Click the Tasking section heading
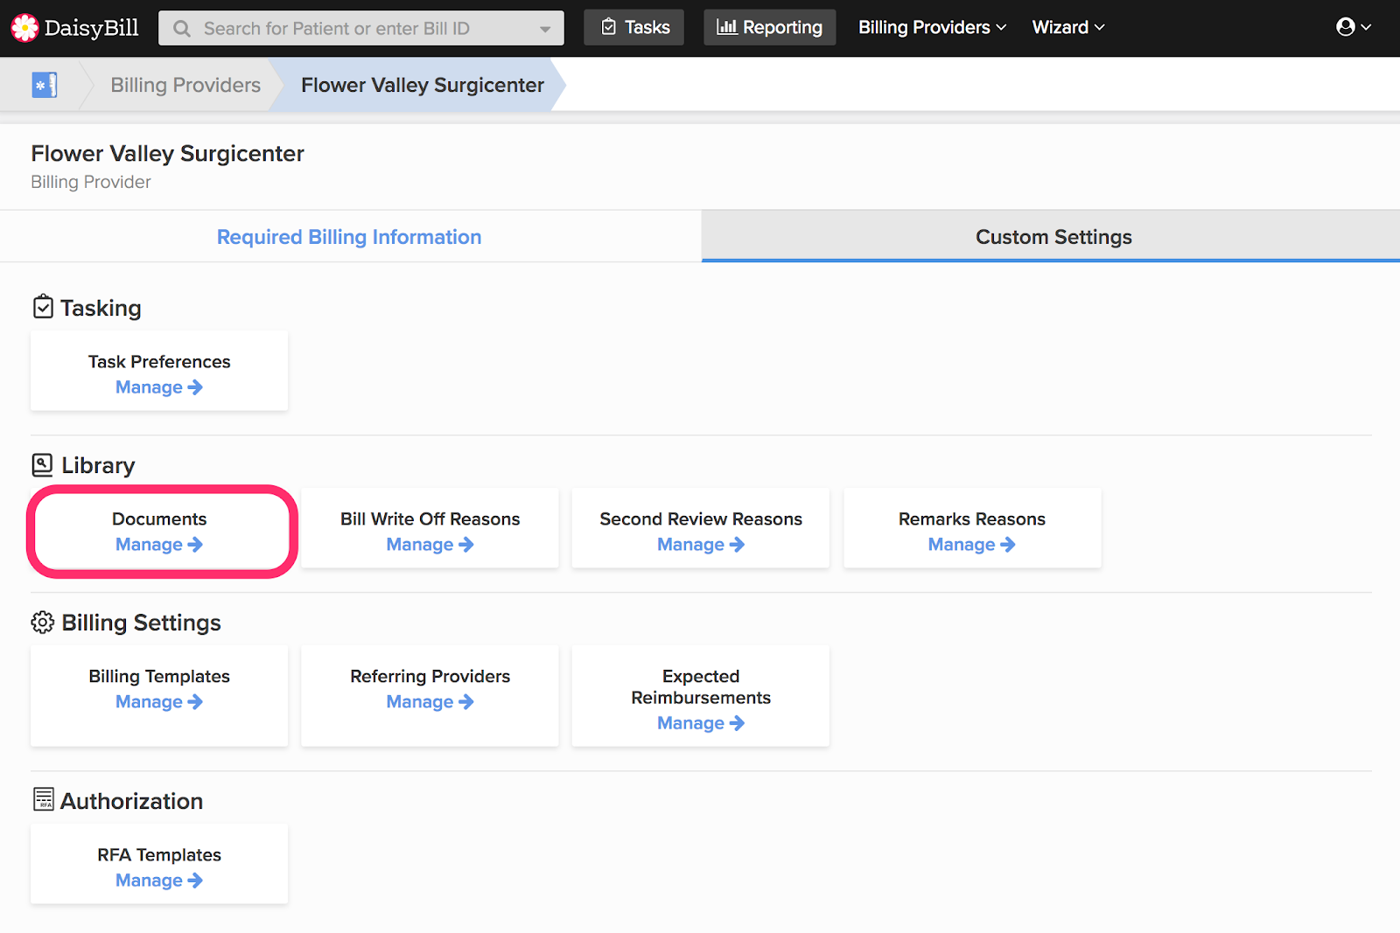The width and height of the screenshot is (1400, 933). 101,308
